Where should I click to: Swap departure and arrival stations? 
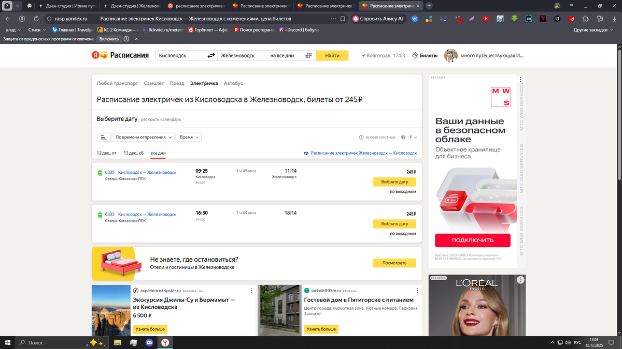pyautogui.click(x=211, y=55)
